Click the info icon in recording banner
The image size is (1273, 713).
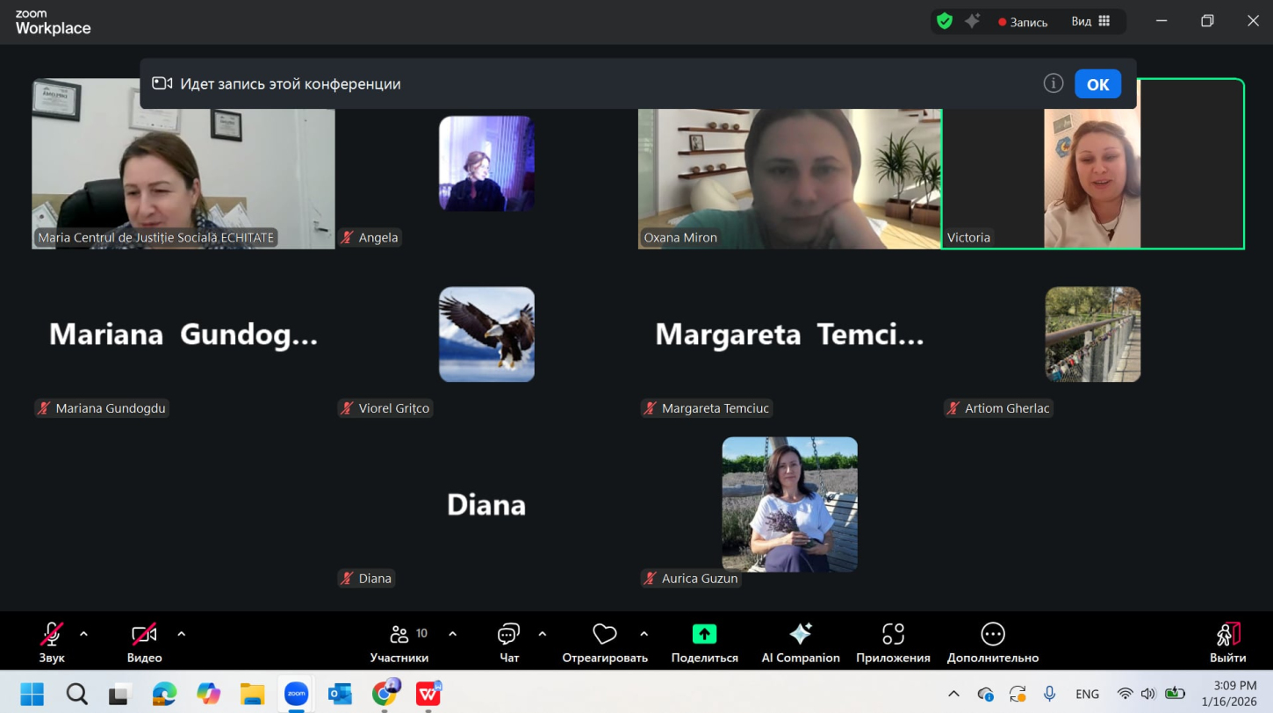coord(1053,83)
